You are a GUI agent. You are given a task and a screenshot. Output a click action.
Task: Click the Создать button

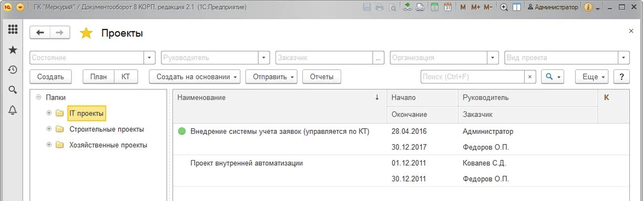coord(50,77)
